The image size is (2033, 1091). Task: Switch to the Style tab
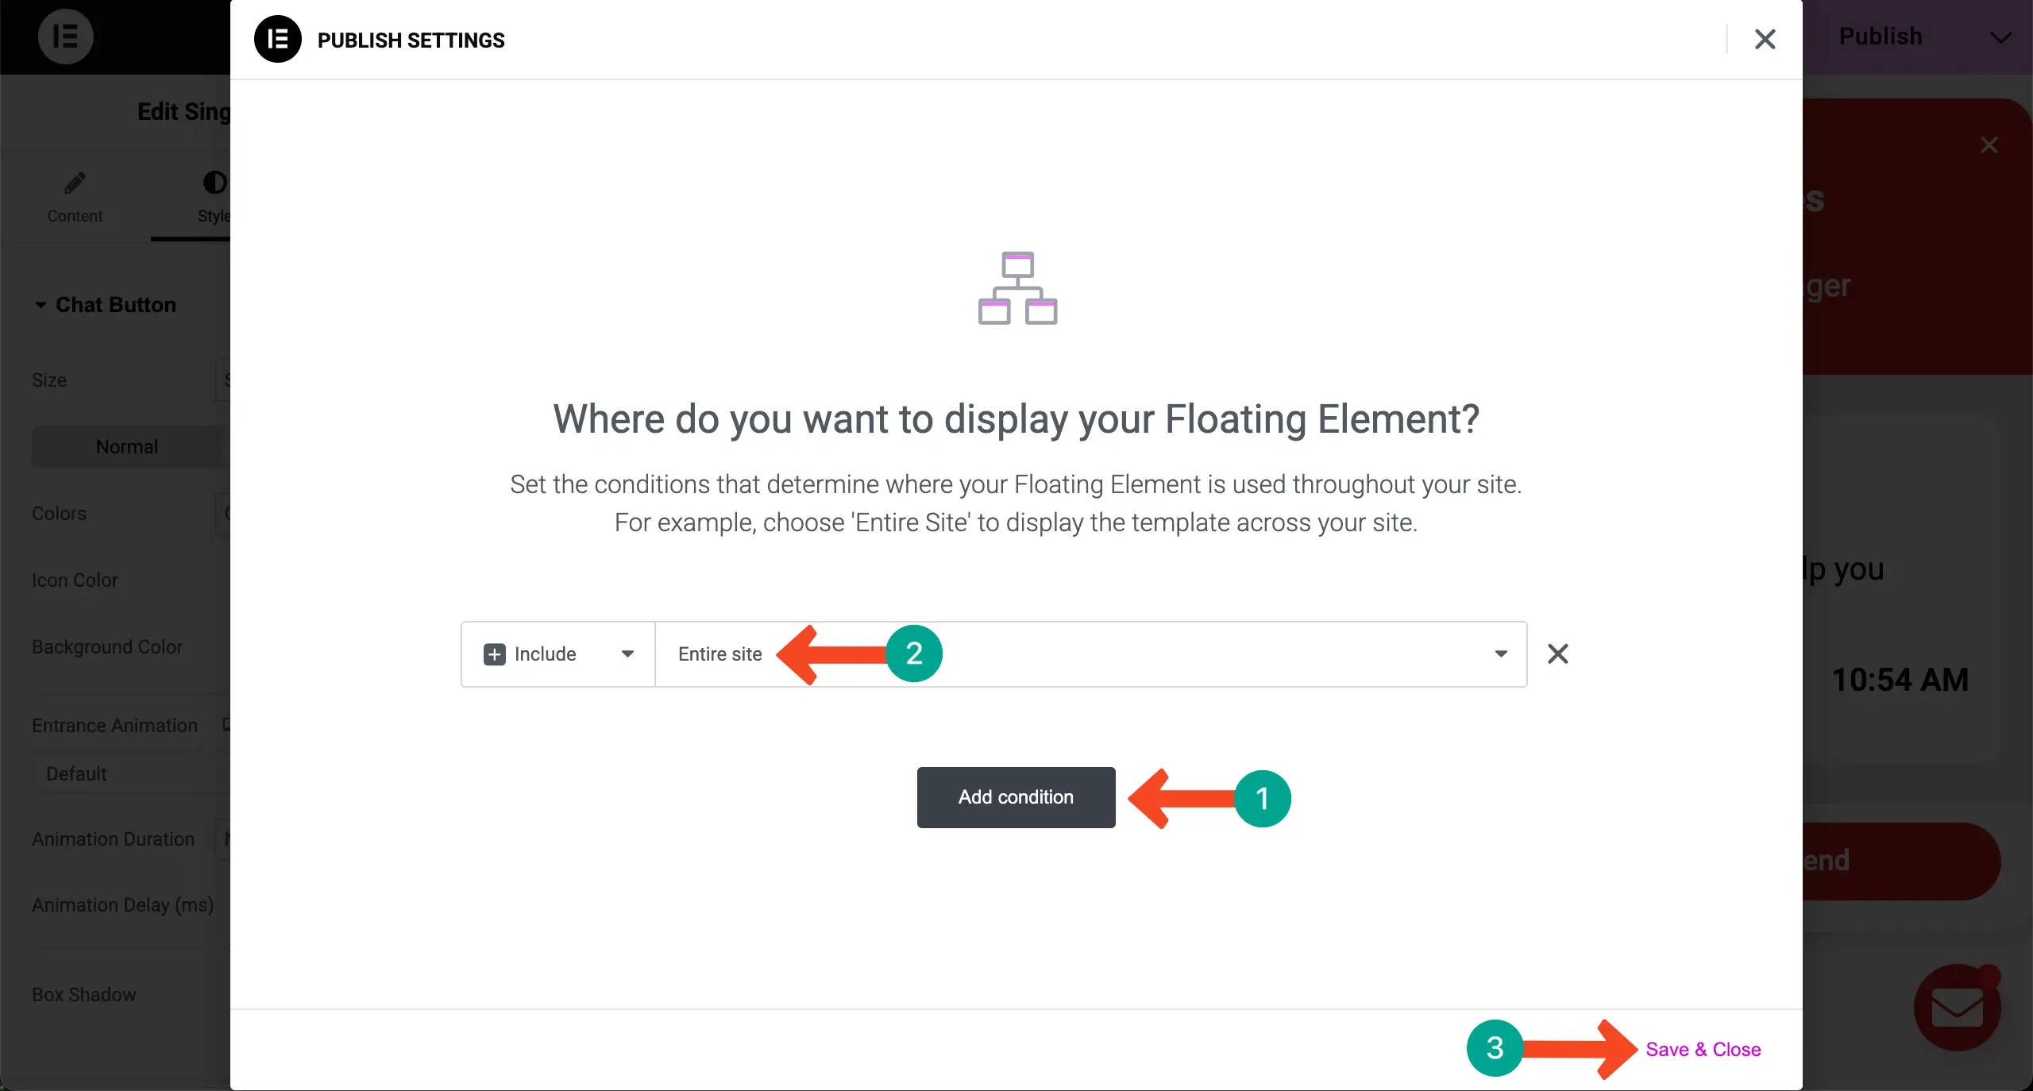(x=213, y=196)
